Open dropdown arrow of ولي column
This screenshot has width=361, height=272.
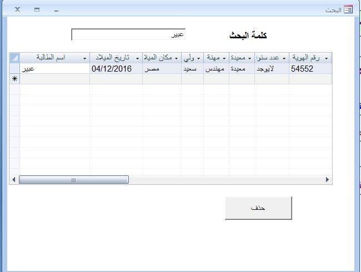coord(198,58)
